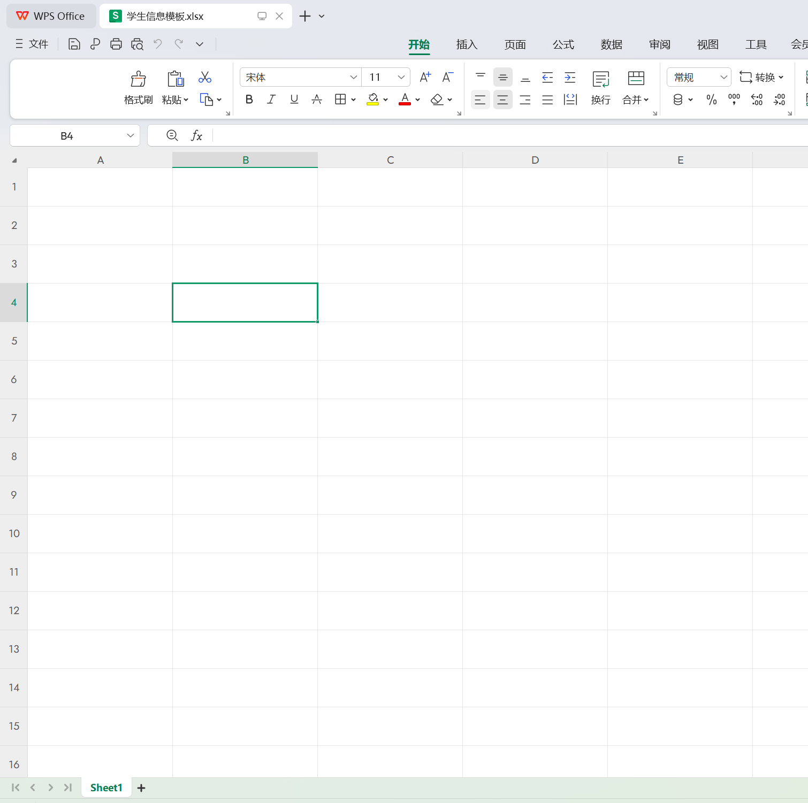Select column C header
The height and width of the screenshot is (803, 808).
click(390, 160)
